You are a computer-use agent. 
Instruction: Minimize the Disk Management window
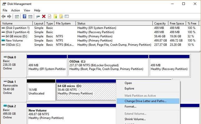(x=172, y=4)
